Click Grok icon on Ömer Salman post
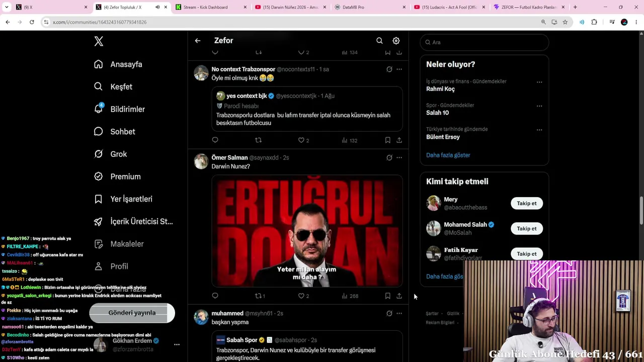The height and width of the screenshot is (362, 644). [x=389, y=158]
